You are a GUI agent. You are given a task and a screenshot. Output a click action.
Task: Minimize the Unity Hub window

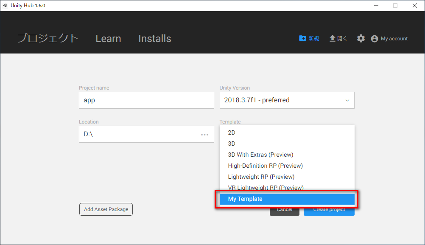(x=376, y=6)
